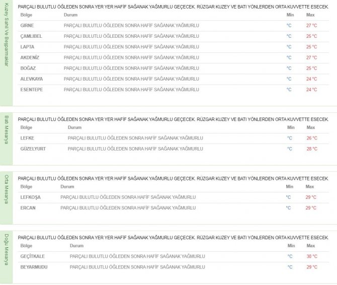Select the LEFKE region name
Viewport: 337px width, 285px height.
[x=27, y=138]
